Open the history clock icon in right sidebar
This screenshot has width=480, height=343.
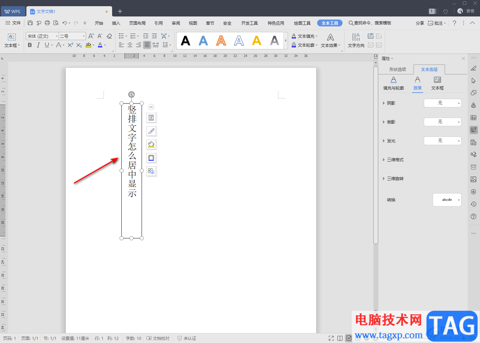tap(473, 204)
